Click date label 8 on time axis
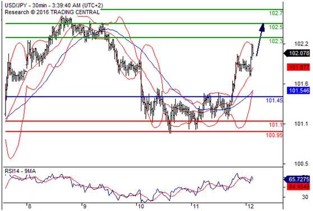Image resolution: width=313 pixels, height=211 pixels. tap(30, 207)
